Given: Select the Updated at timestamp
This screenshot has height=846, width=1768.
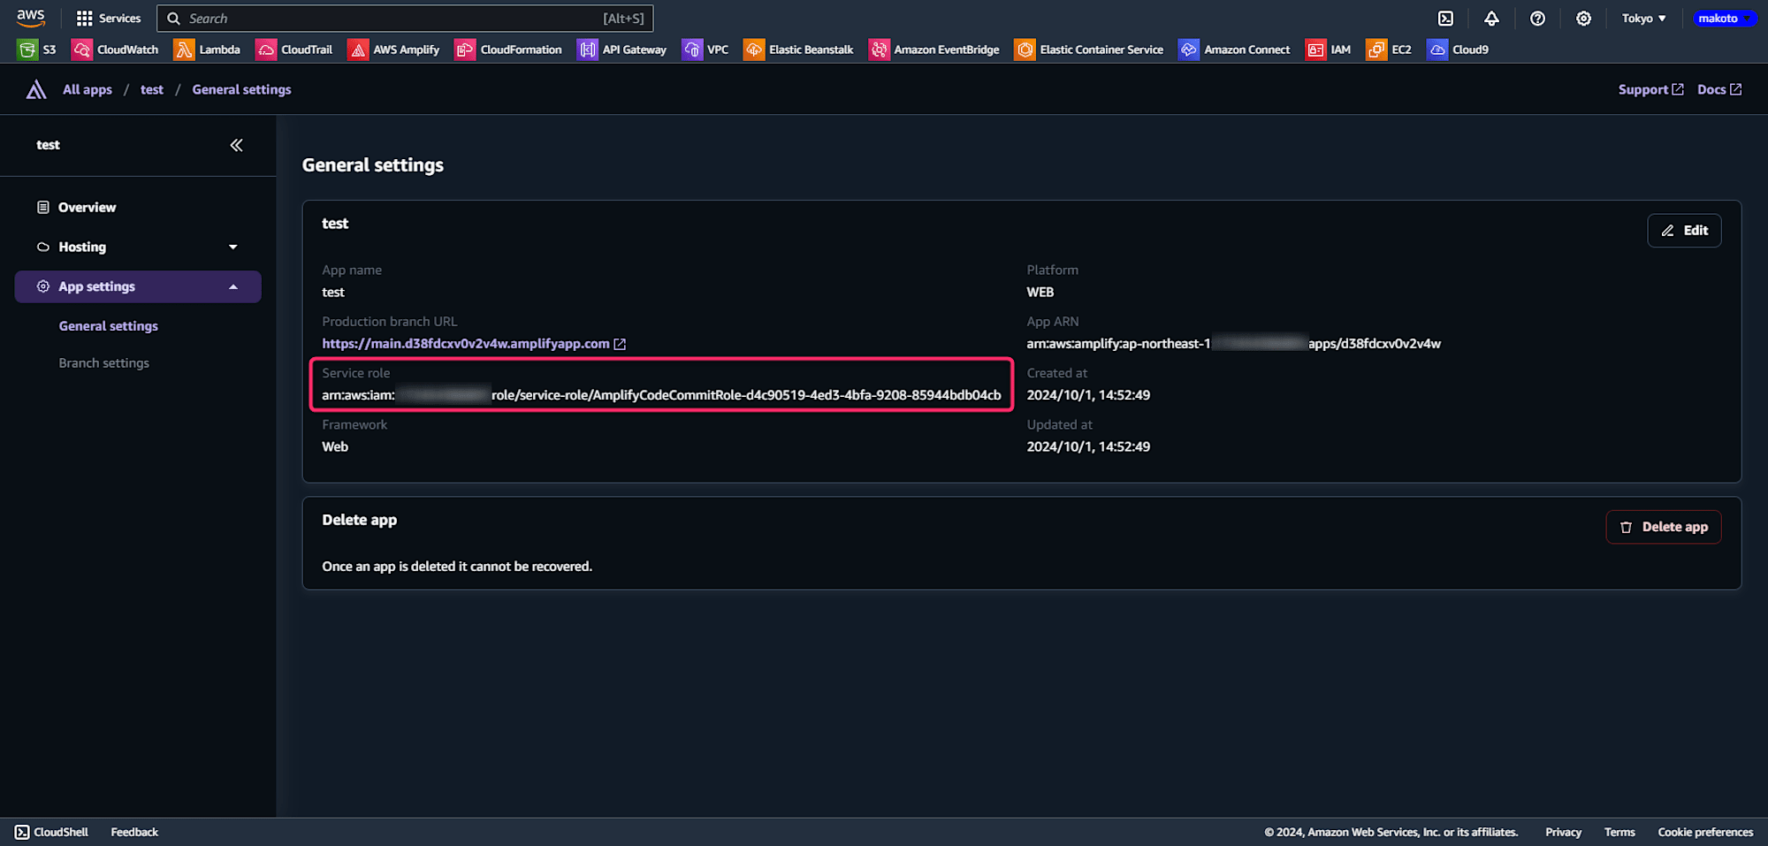Looking at the screenshot, I should (x=1088, y=446).
